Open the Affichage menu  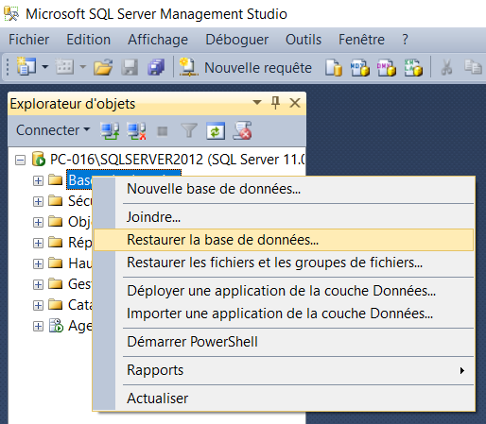158,40
